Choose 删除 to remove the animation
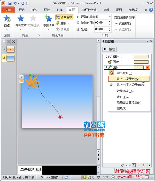The height and width of the screenshot is (181, 155). 129,109
